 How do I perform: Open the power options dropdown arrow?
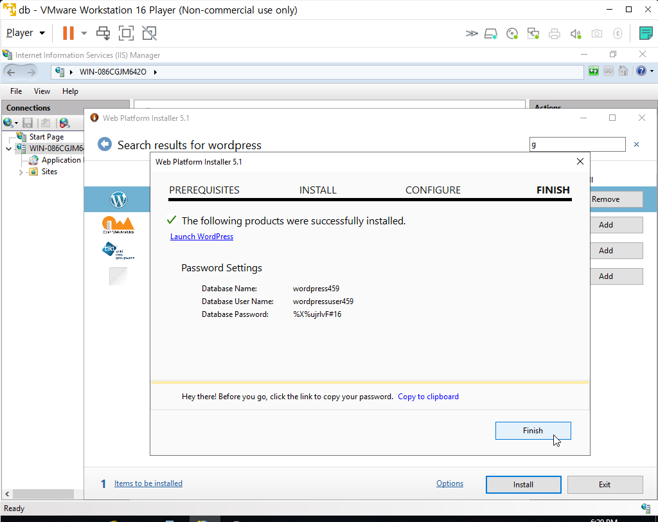pos(84,33)
